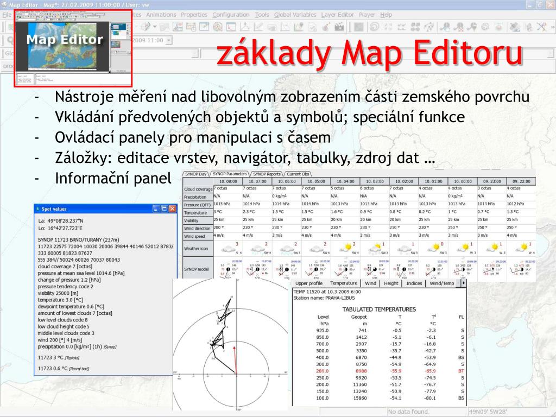Open the Properties menu
Image resolution: width=556 pixels, height=417 pixels.
tap(194, 15)
